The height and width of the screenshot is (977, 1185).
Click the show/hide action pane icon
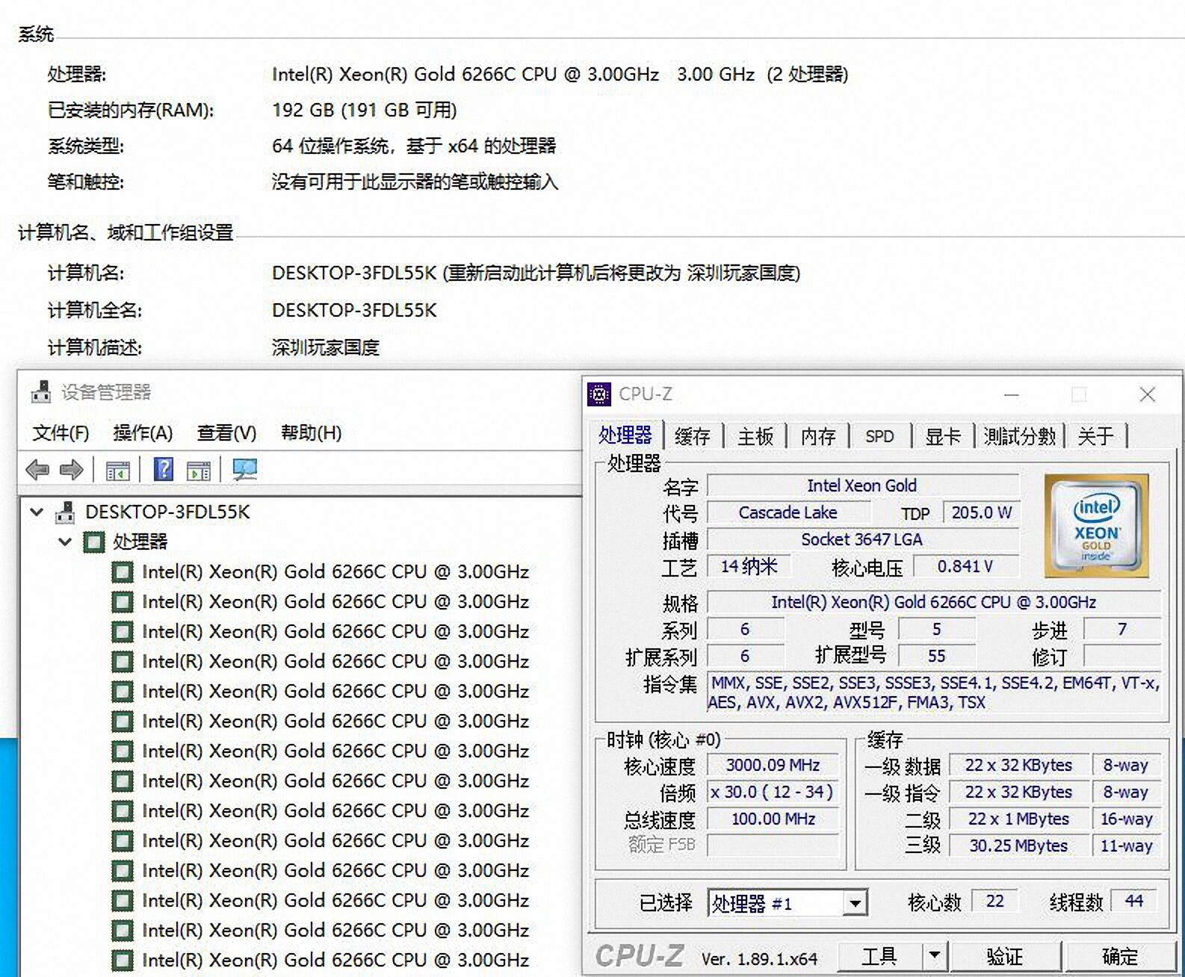point(199,471)
